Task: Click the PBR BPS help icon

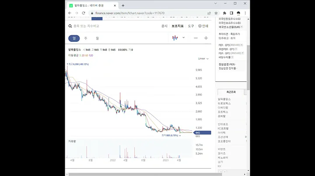Action: (x=243, y=53)
